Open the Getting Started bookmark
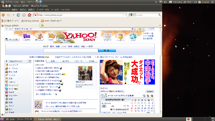 pos(30,21)
